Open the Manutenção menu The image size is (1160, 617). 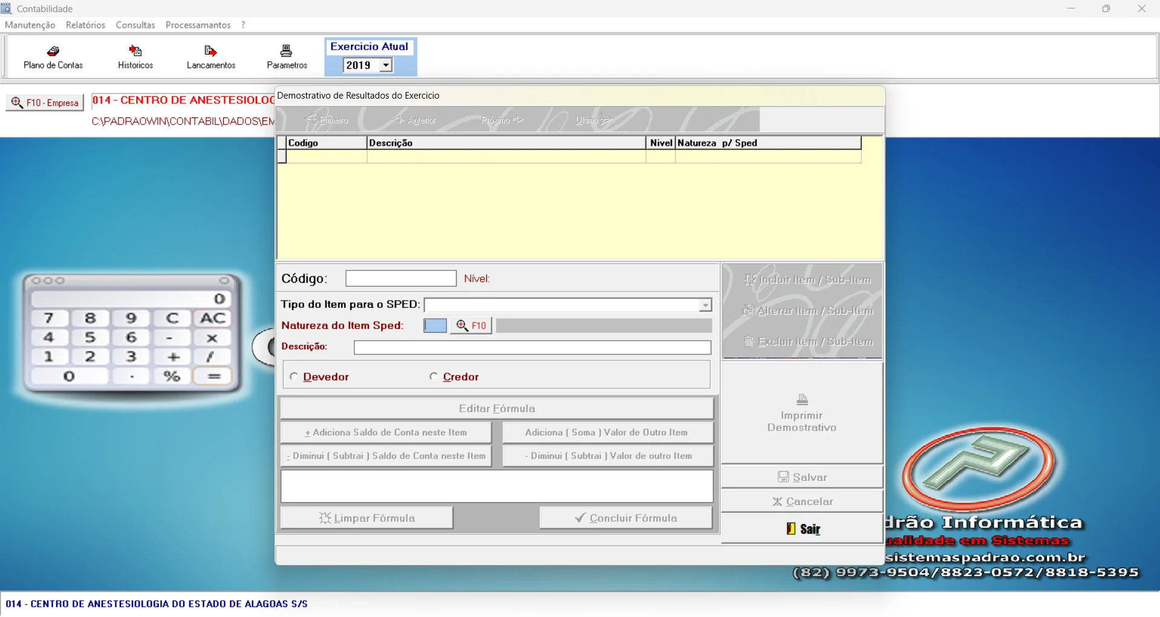click(x=30, y=25)
